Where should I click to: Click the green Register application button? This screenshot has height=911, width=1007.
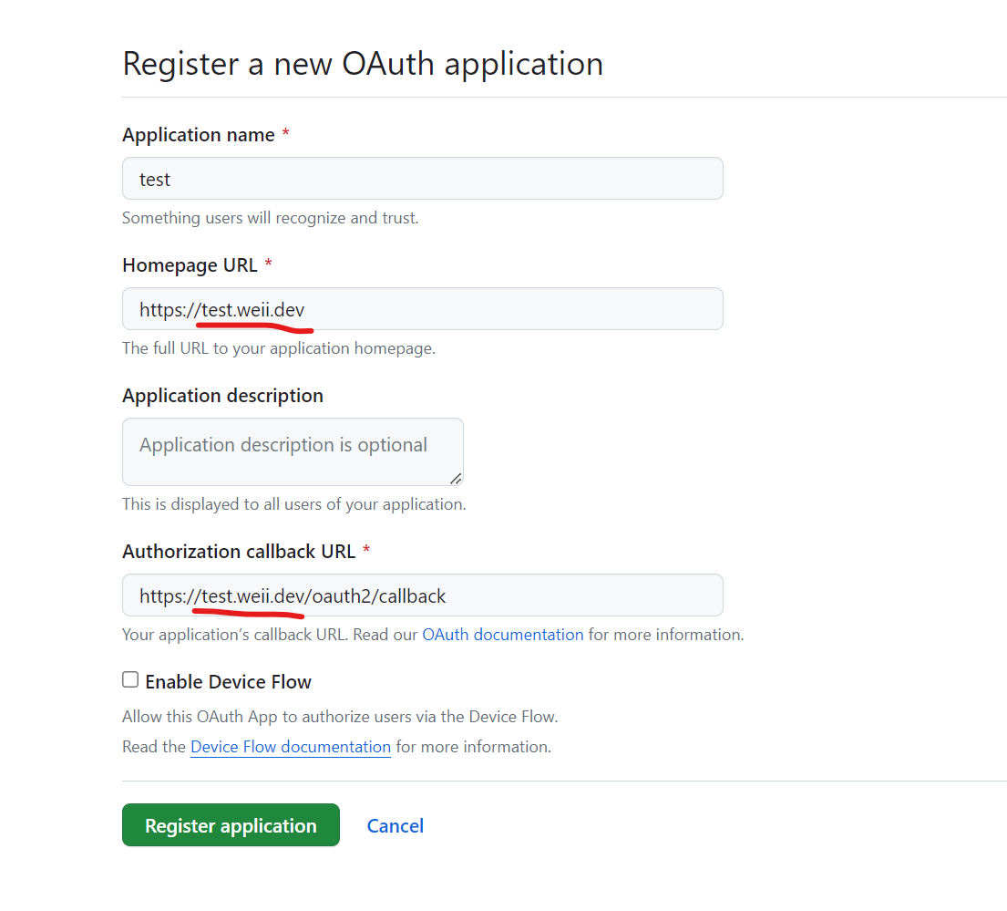231,825
